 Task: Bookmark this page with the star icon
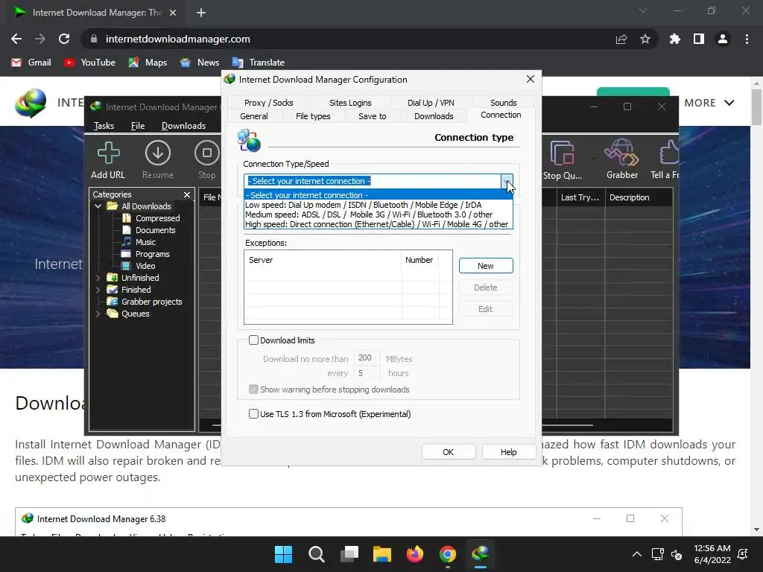[x=645, y=39]
